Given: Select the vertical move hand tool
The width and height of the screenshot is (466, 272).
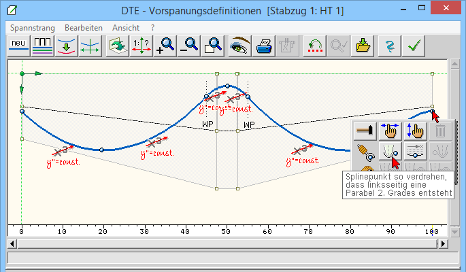Looking at the screenshot, I should 414,131.
